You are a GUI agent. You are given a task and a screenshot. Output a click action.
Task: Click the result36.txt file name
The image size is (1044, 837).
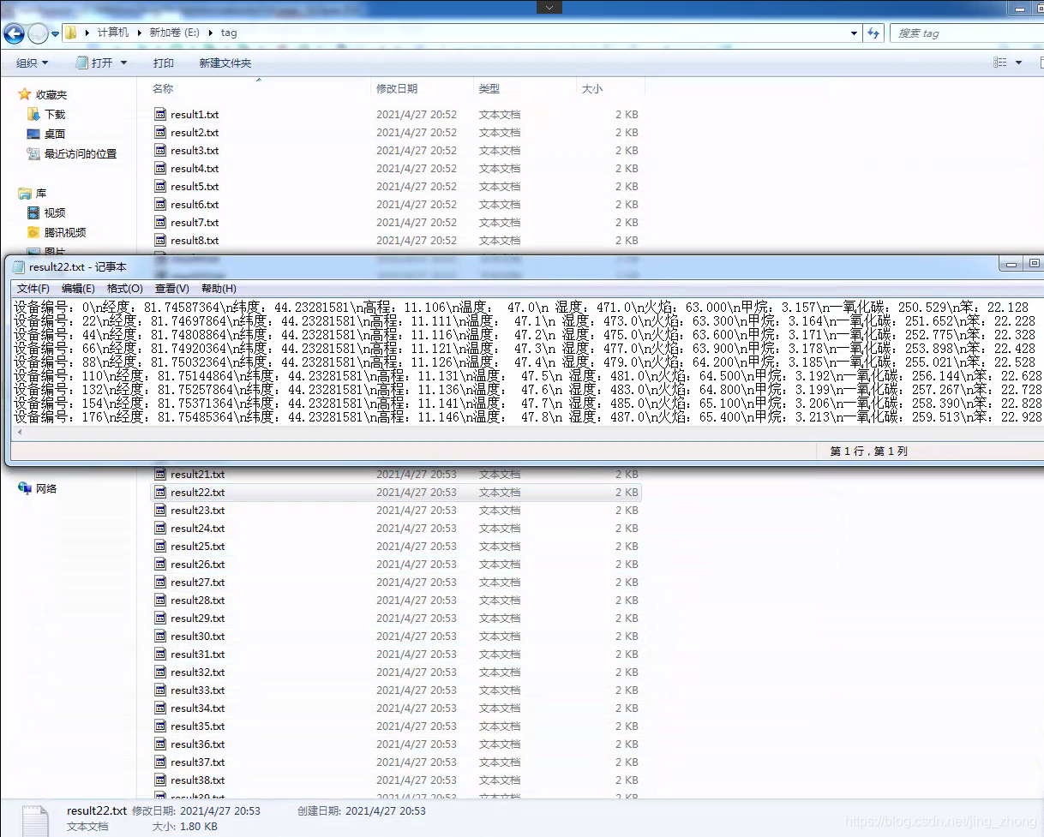tap(197, 744)
